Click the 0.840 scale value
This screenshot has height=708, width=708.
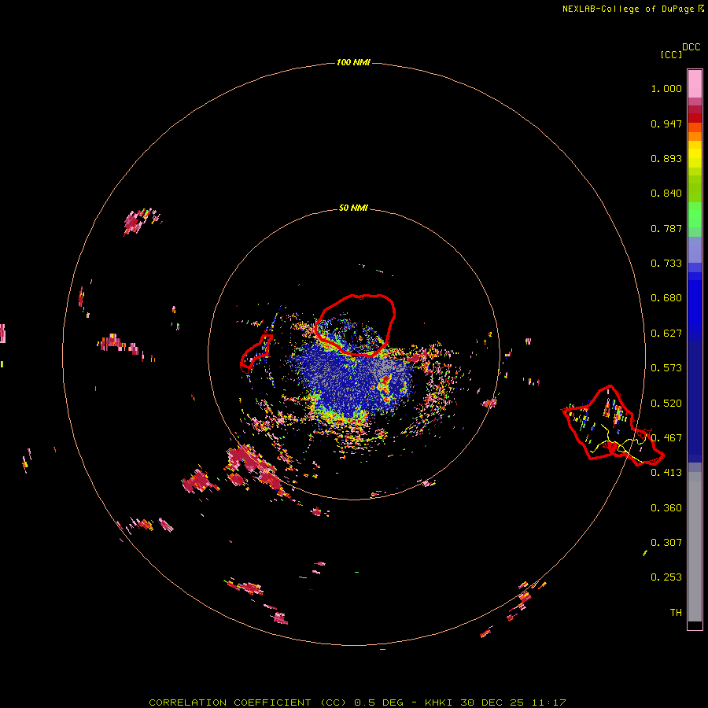point(666,194)
